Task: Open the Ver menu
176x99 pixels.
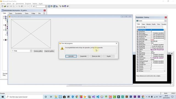Action: pos(13,4)
